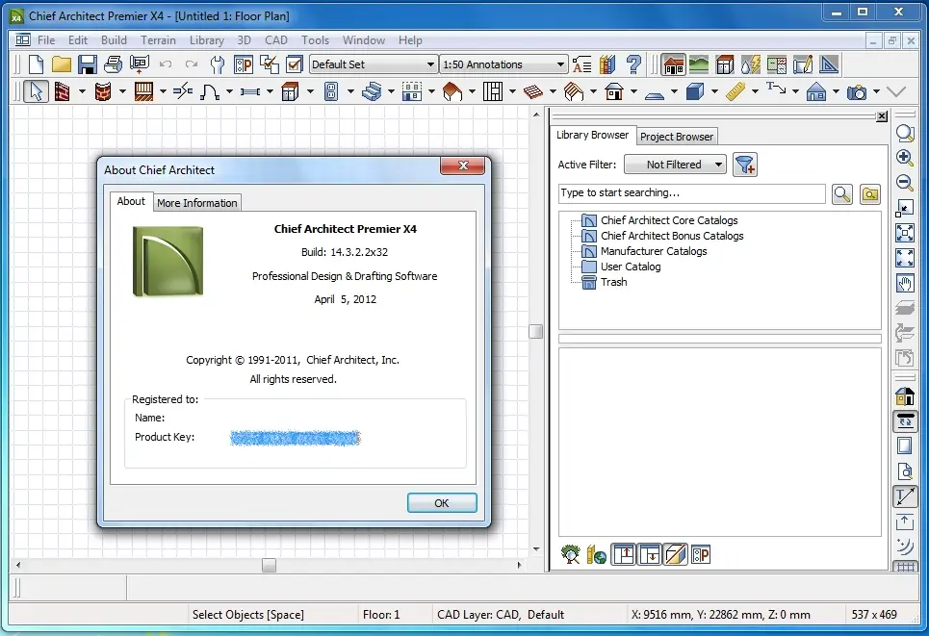Viewport: 929px width, 636px height.
Task: Switch to the Project Browser tab
Action: tap(677, 137)
